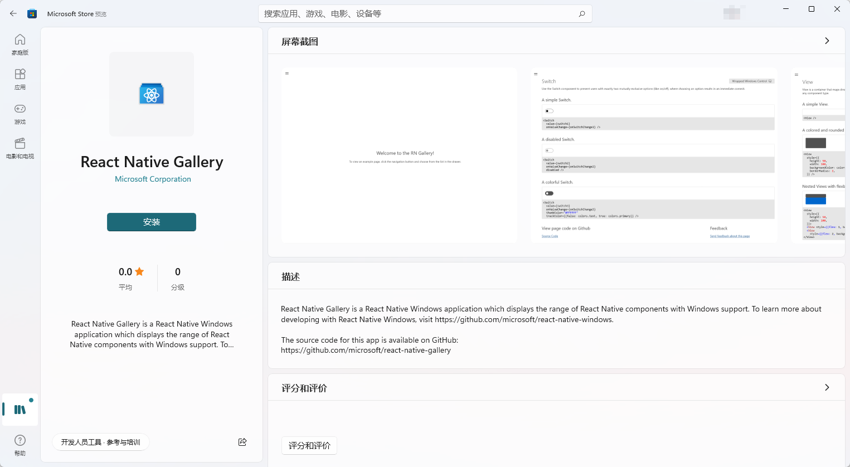Screen dimensions: 850x467
Task: Open the Switch component screenshot
Action: tap(654, 155)
